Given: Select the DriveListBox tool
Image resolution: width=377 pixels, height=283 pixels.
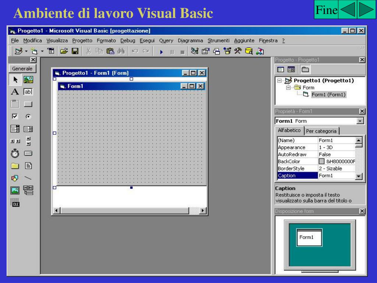Looking at the screenshot, I should 28,153.
